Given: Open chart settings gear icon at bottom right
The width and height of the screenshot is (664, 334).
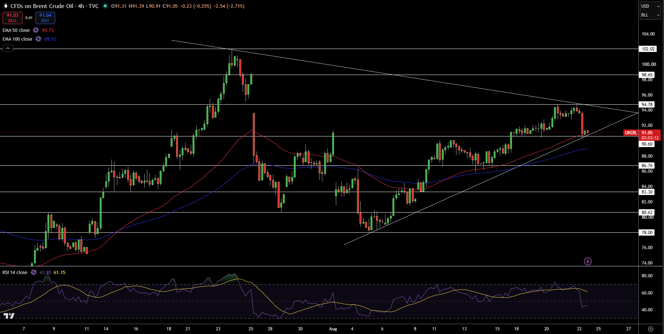Looking at the screenshot, I should tap(650, 329).
